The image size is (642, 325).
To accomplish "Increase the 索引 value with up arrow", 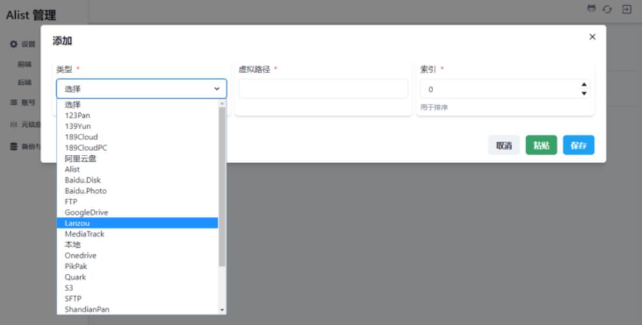I will 583,85.
